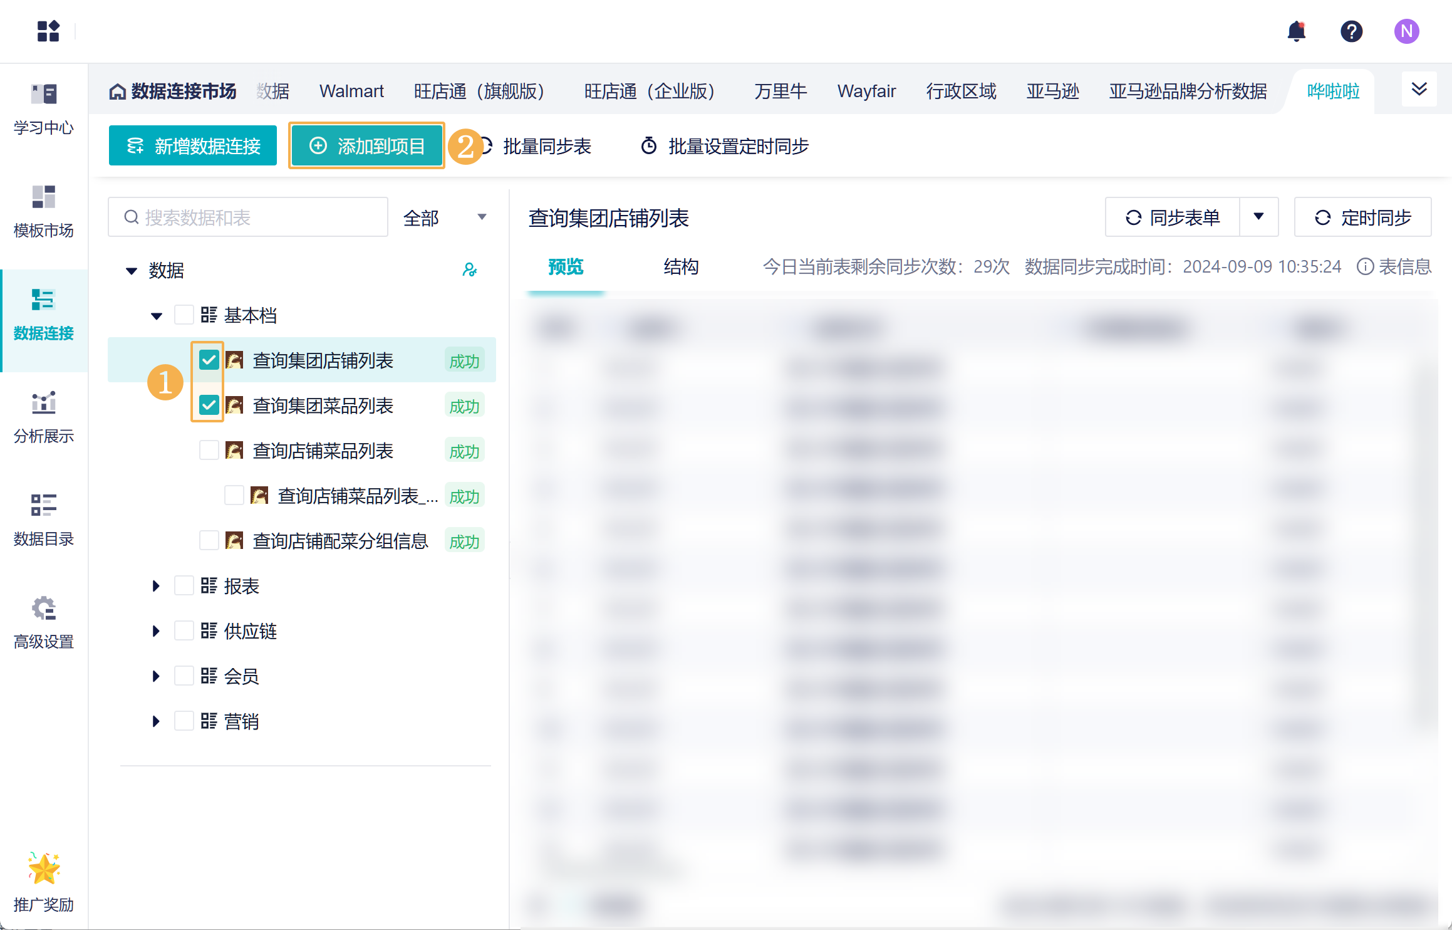Check the 报表 folder checkbox

click(x=184, y=585)
